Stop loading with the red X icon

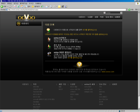click(15, 6)
